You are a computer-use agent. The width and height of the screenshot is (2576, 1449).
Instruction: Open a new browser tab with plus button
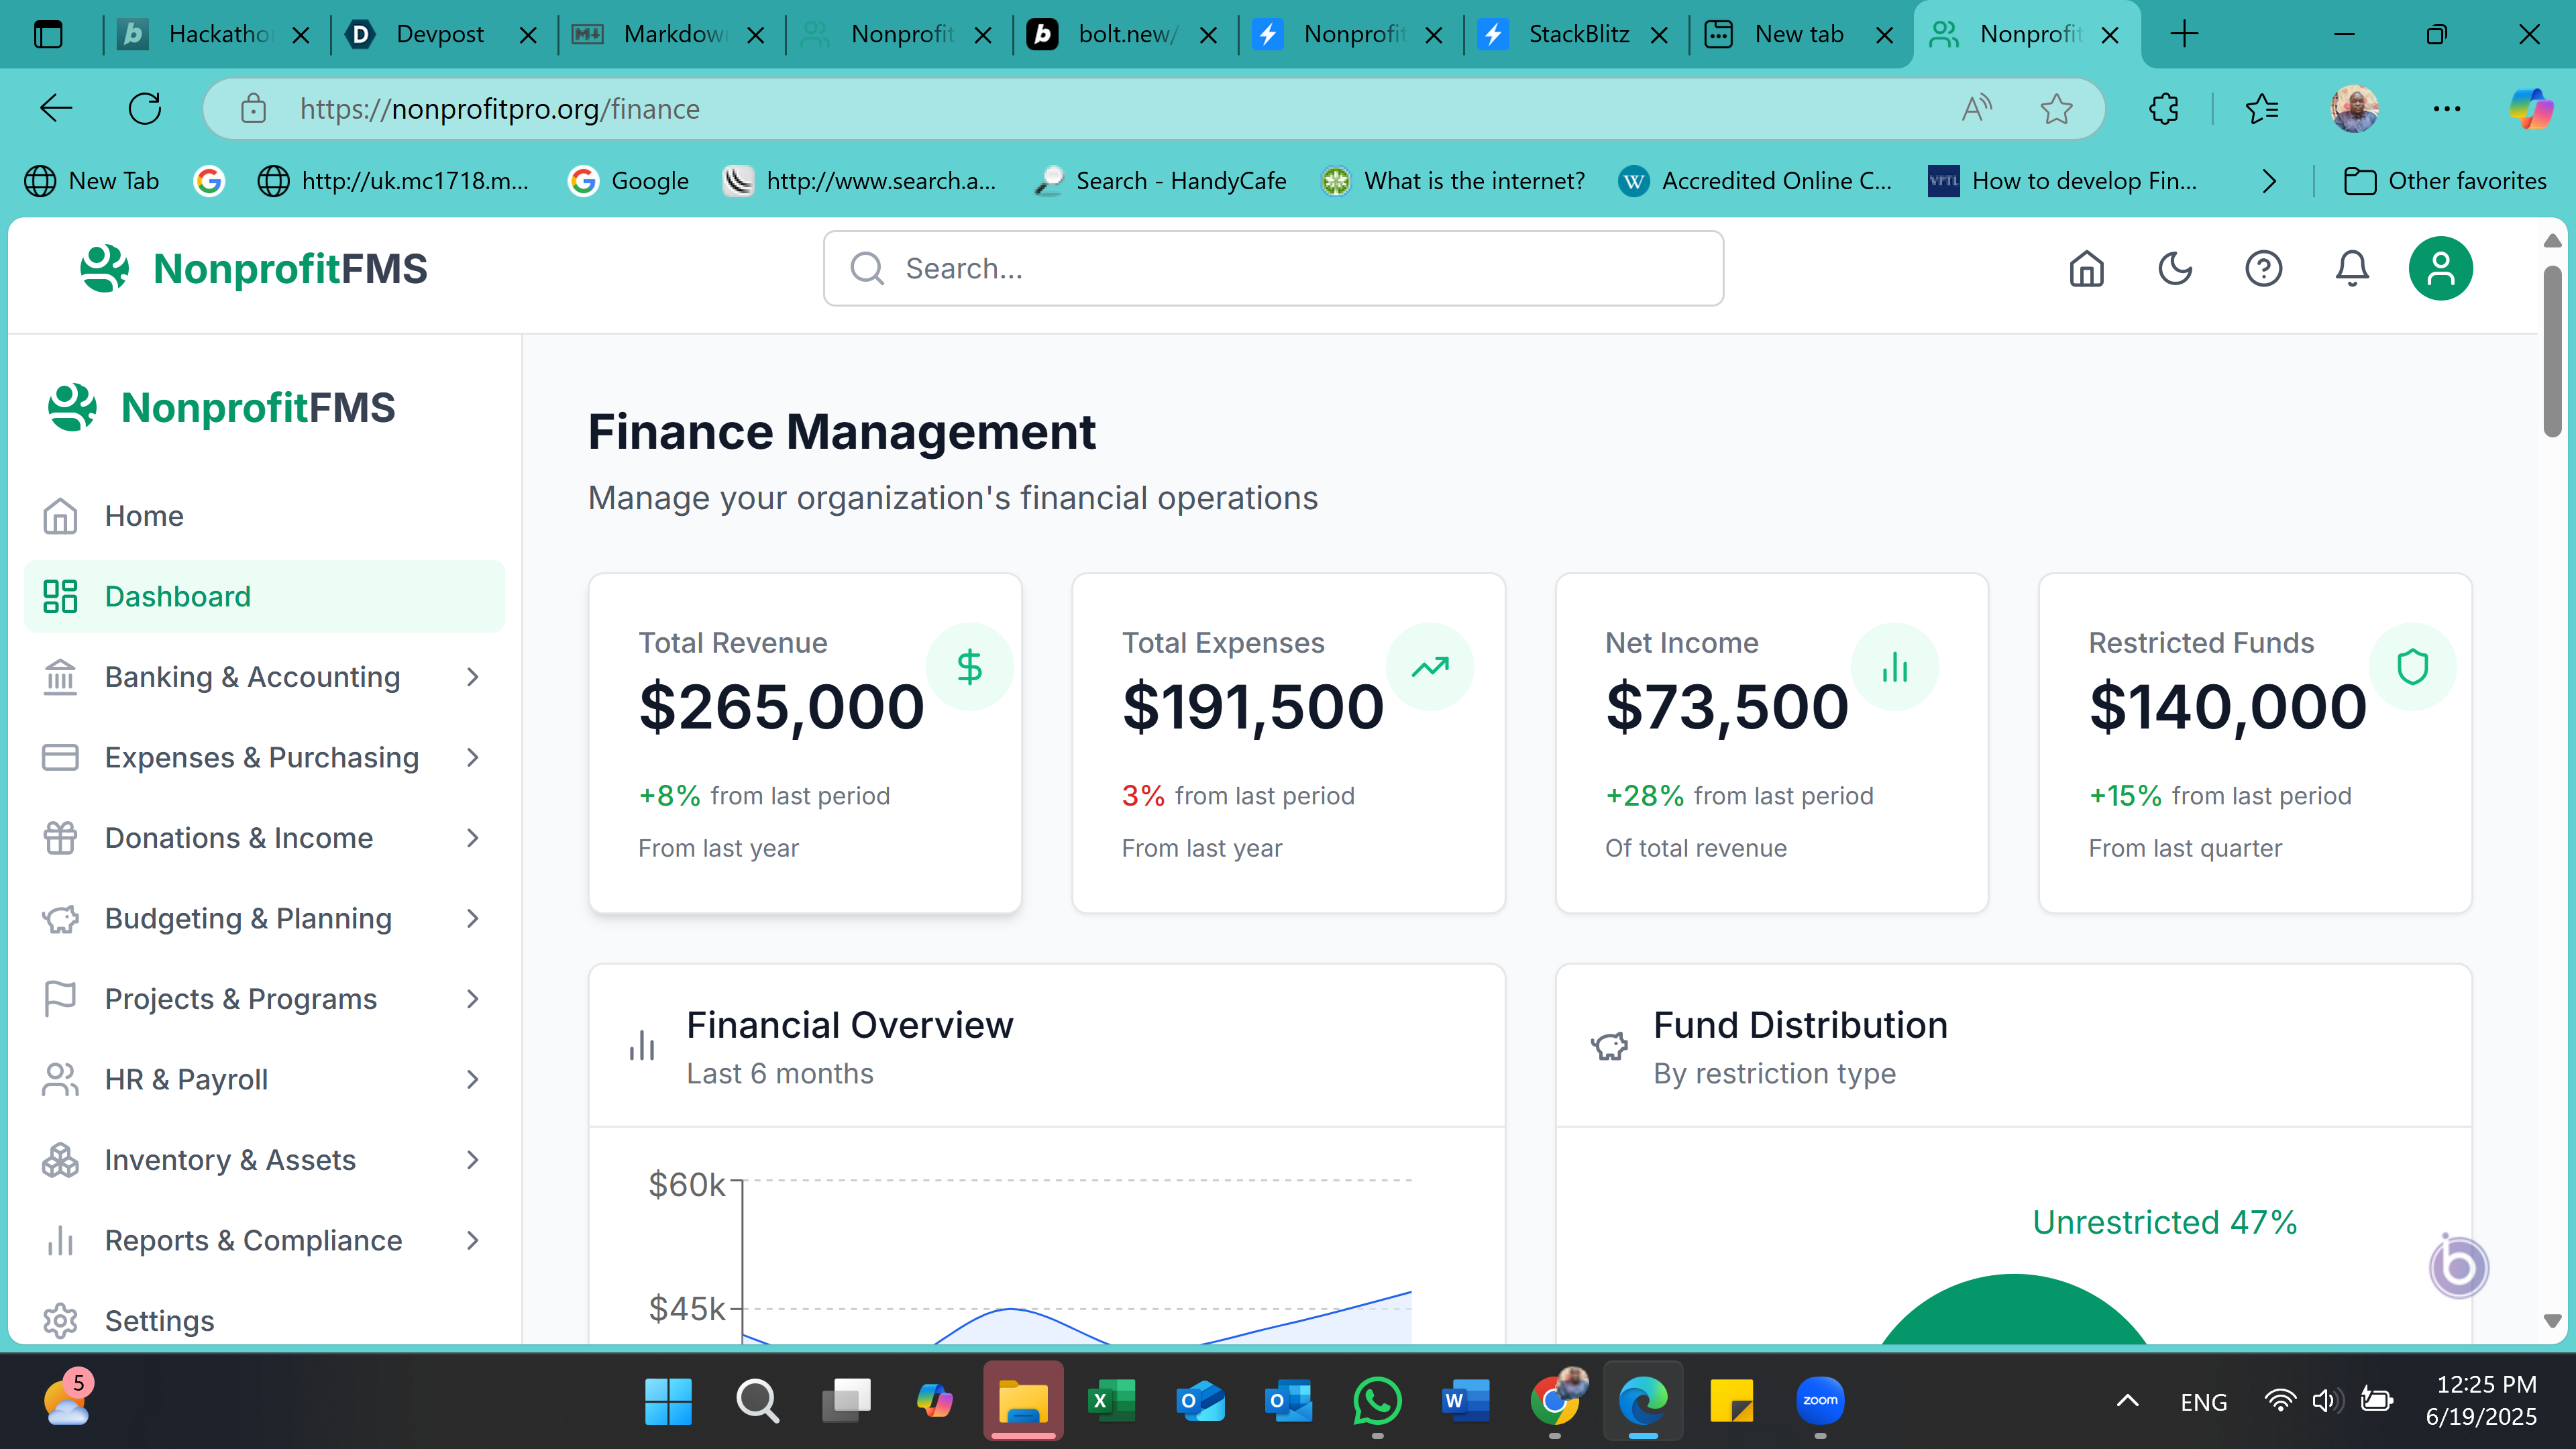click(2185, 34)
